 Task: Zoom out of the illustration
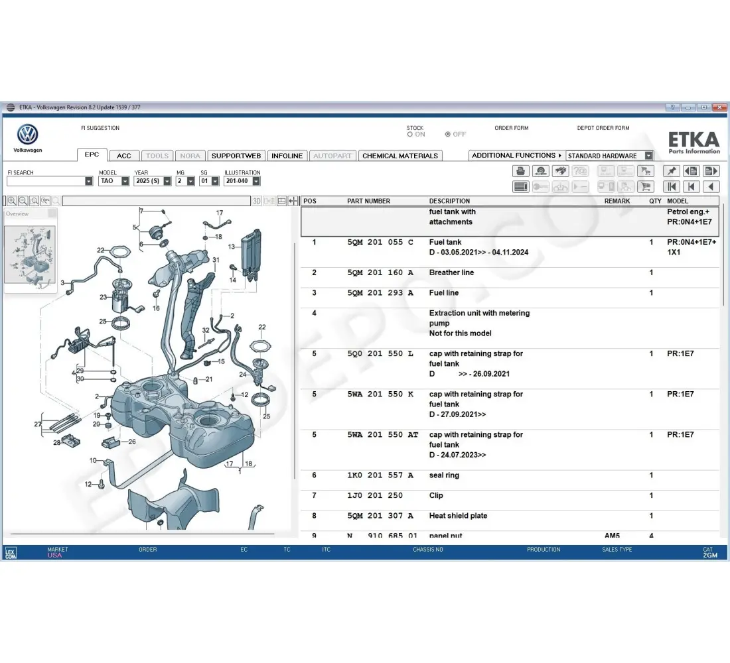click(23, 201)
